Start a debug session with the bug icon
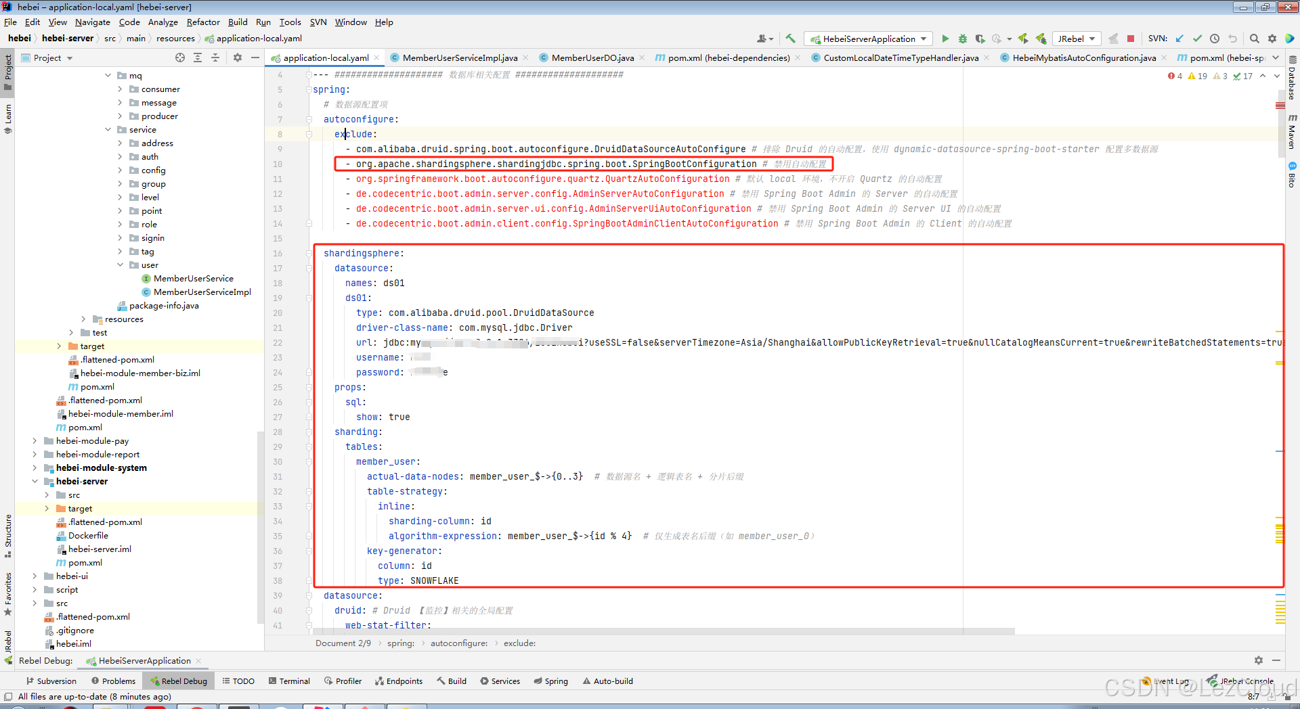The height and width of the screenshot is (709, 1300). pos(963,39)
